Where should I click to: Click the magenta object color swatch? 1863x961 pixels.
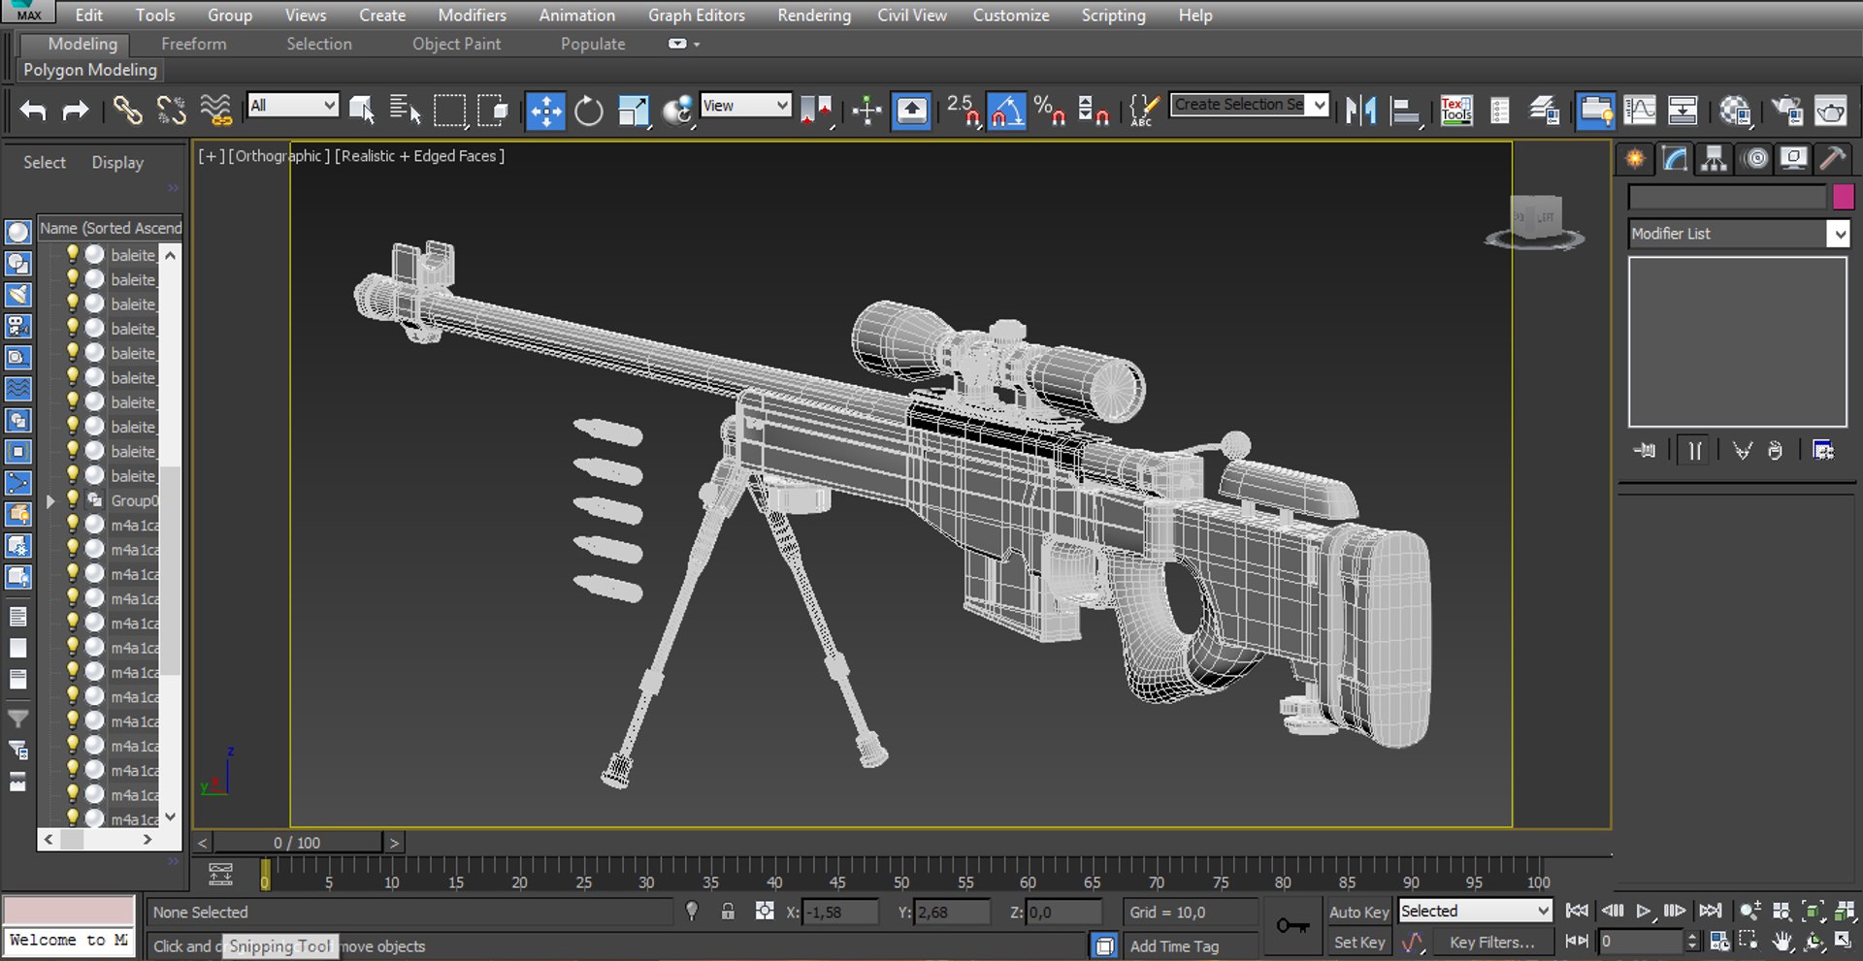pos(1844,197)
